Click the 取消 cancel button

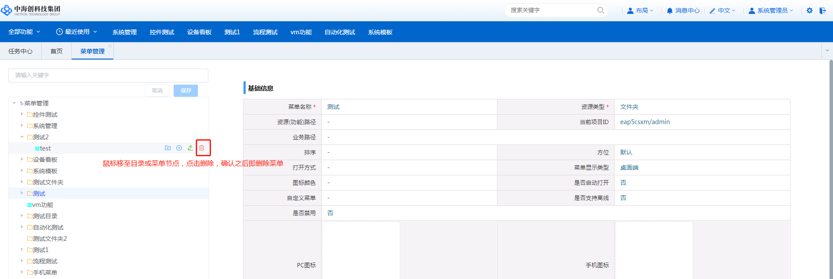157,90
